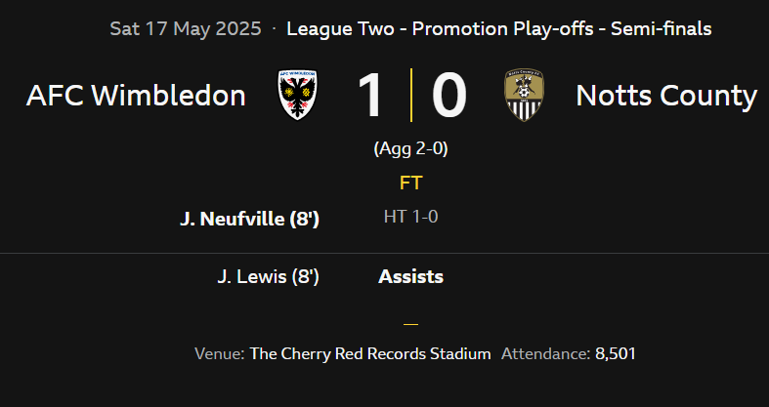Click the small yellow dash separator
This screenshot has height=407, width=769.
411,324
